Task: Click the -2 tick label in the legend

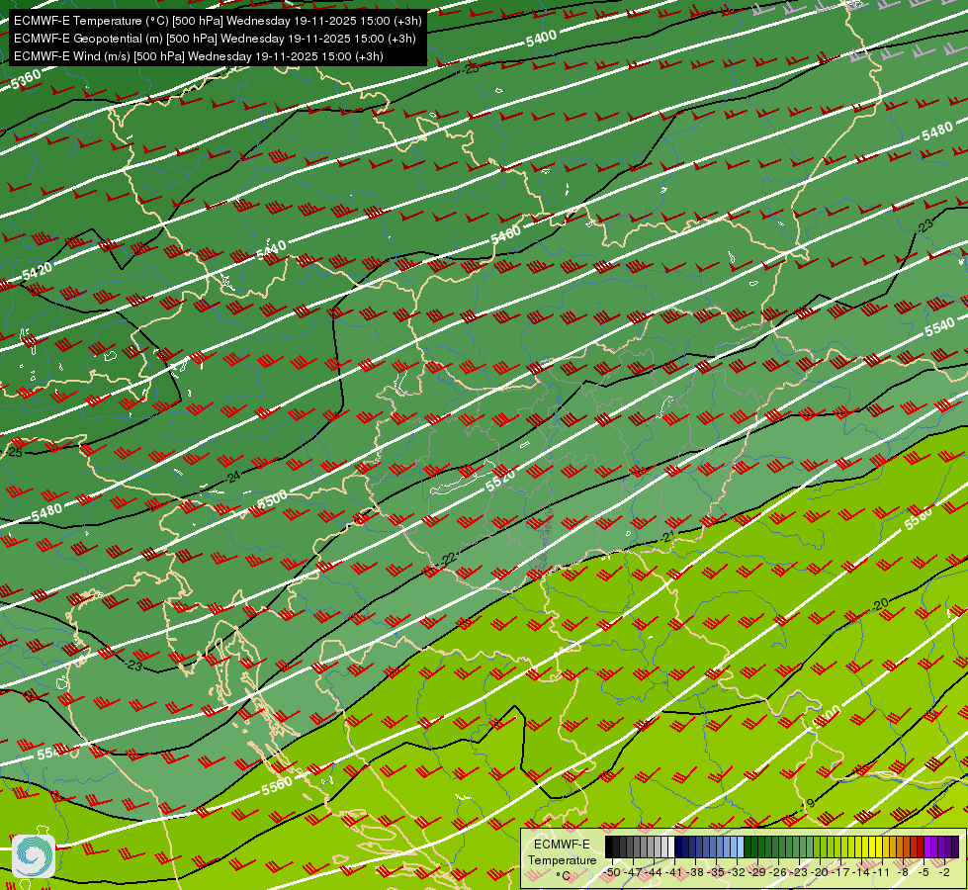Action: 944,872
